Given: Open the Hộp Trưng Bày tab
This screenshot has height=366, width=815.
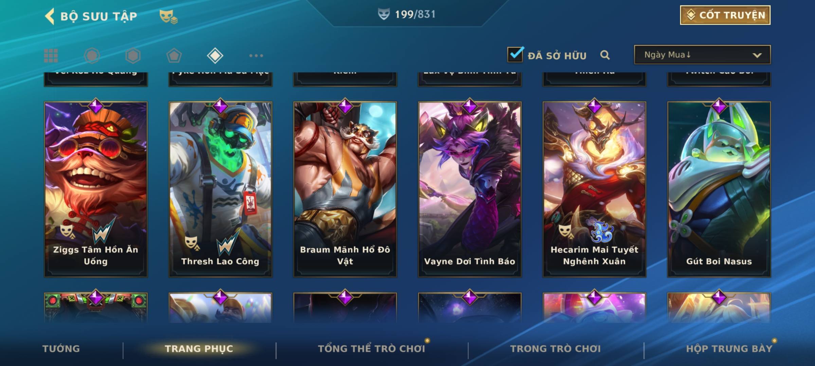Looking at the screenshot, I should tap(729, 348).
